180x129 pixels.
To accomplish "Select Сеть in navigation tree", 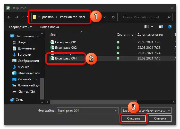I will (16, 100).
